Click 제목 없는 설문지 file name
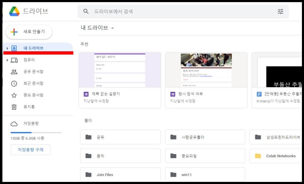Image resolution: width=304 pixels, height=184 pixels. [x=106, y=94]
